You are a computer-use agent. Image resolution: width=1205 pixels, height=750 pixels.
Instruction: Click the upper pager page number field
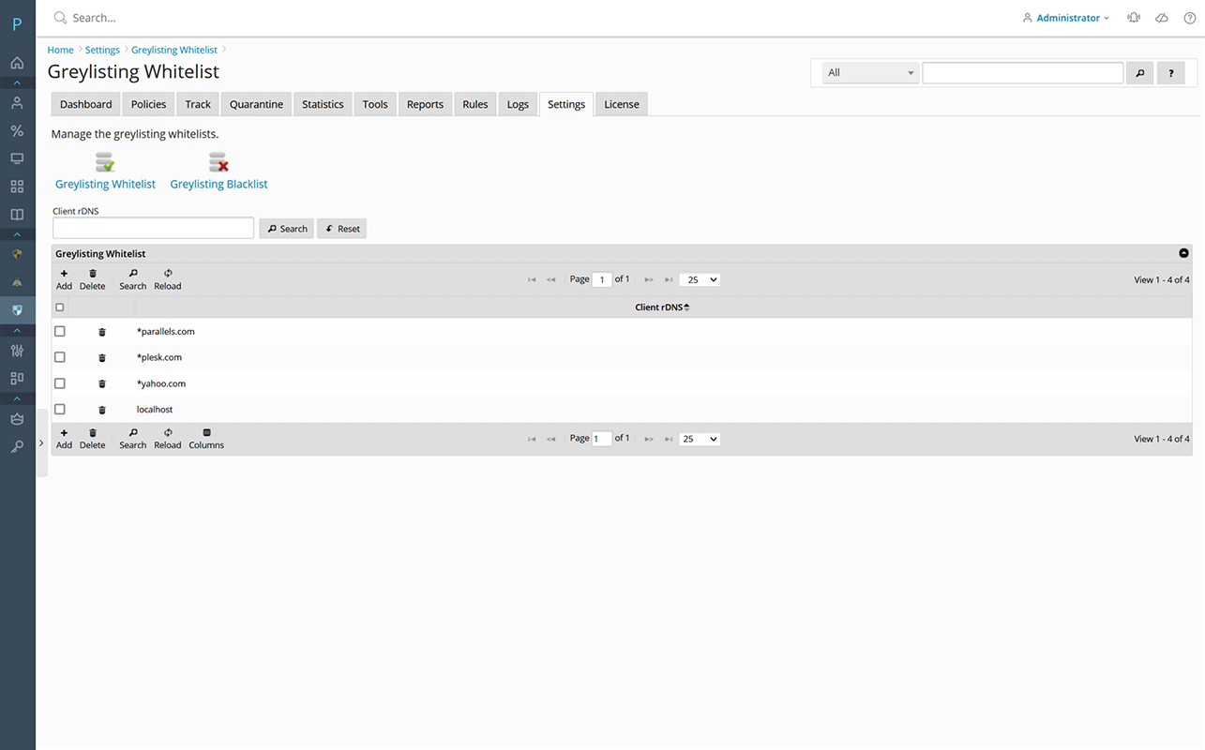(x=602, y=279)
